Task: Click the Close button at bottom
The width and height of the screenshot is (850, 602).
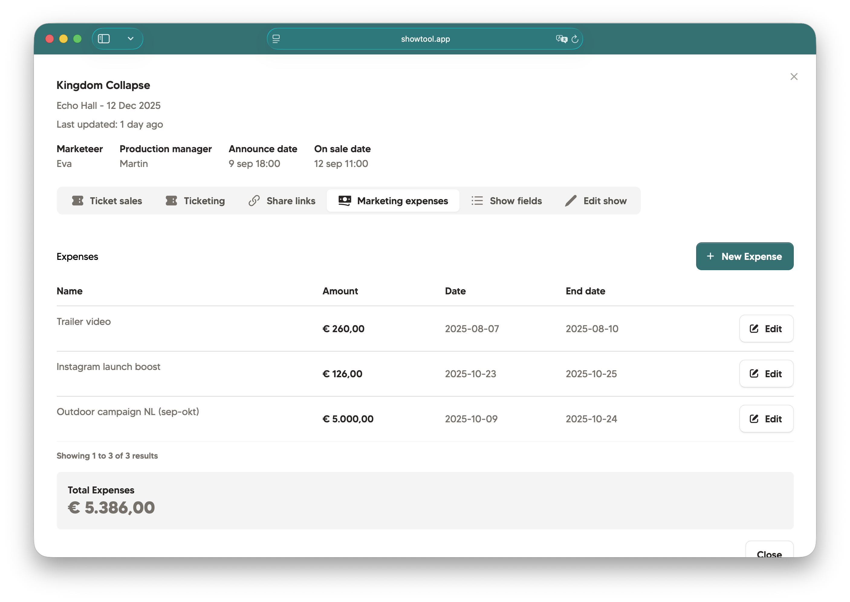Action: (769, 552)
